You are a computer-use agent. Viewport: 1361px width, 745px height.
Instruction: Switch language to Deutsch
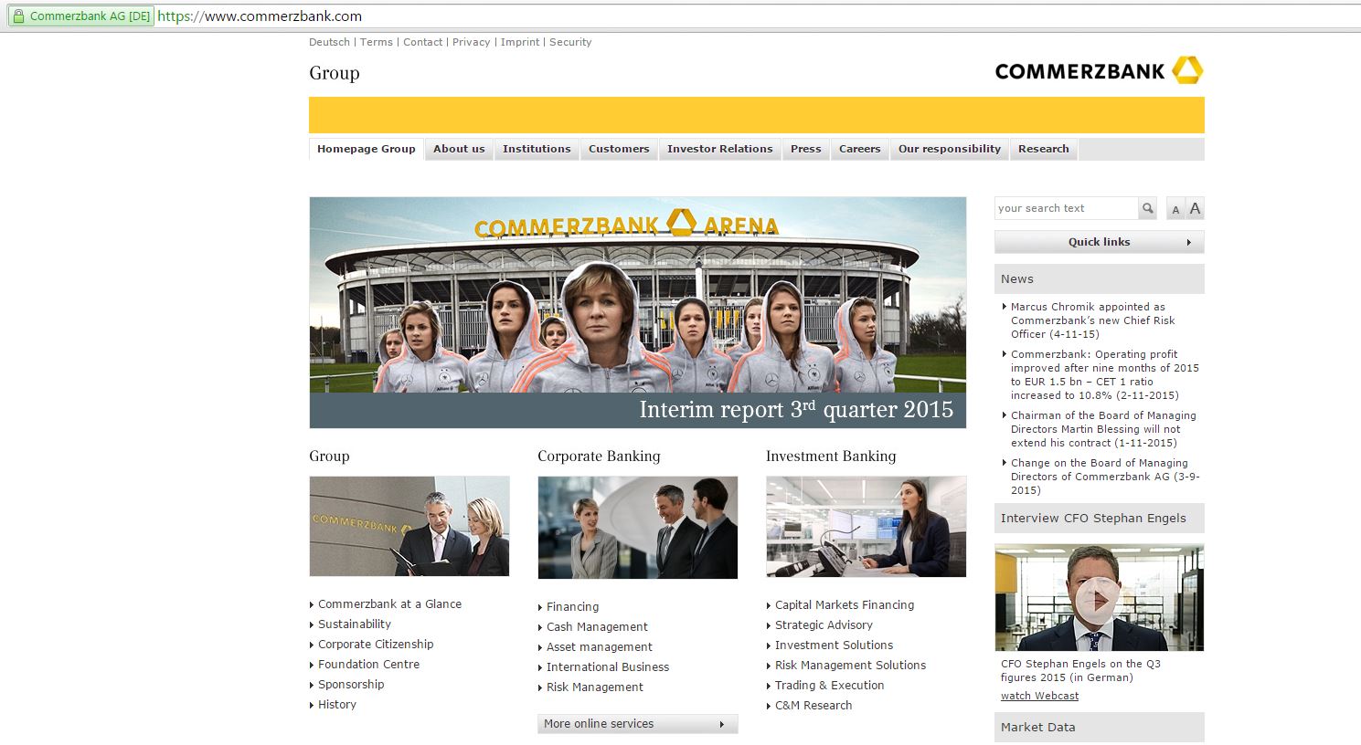tap(329, 42)
